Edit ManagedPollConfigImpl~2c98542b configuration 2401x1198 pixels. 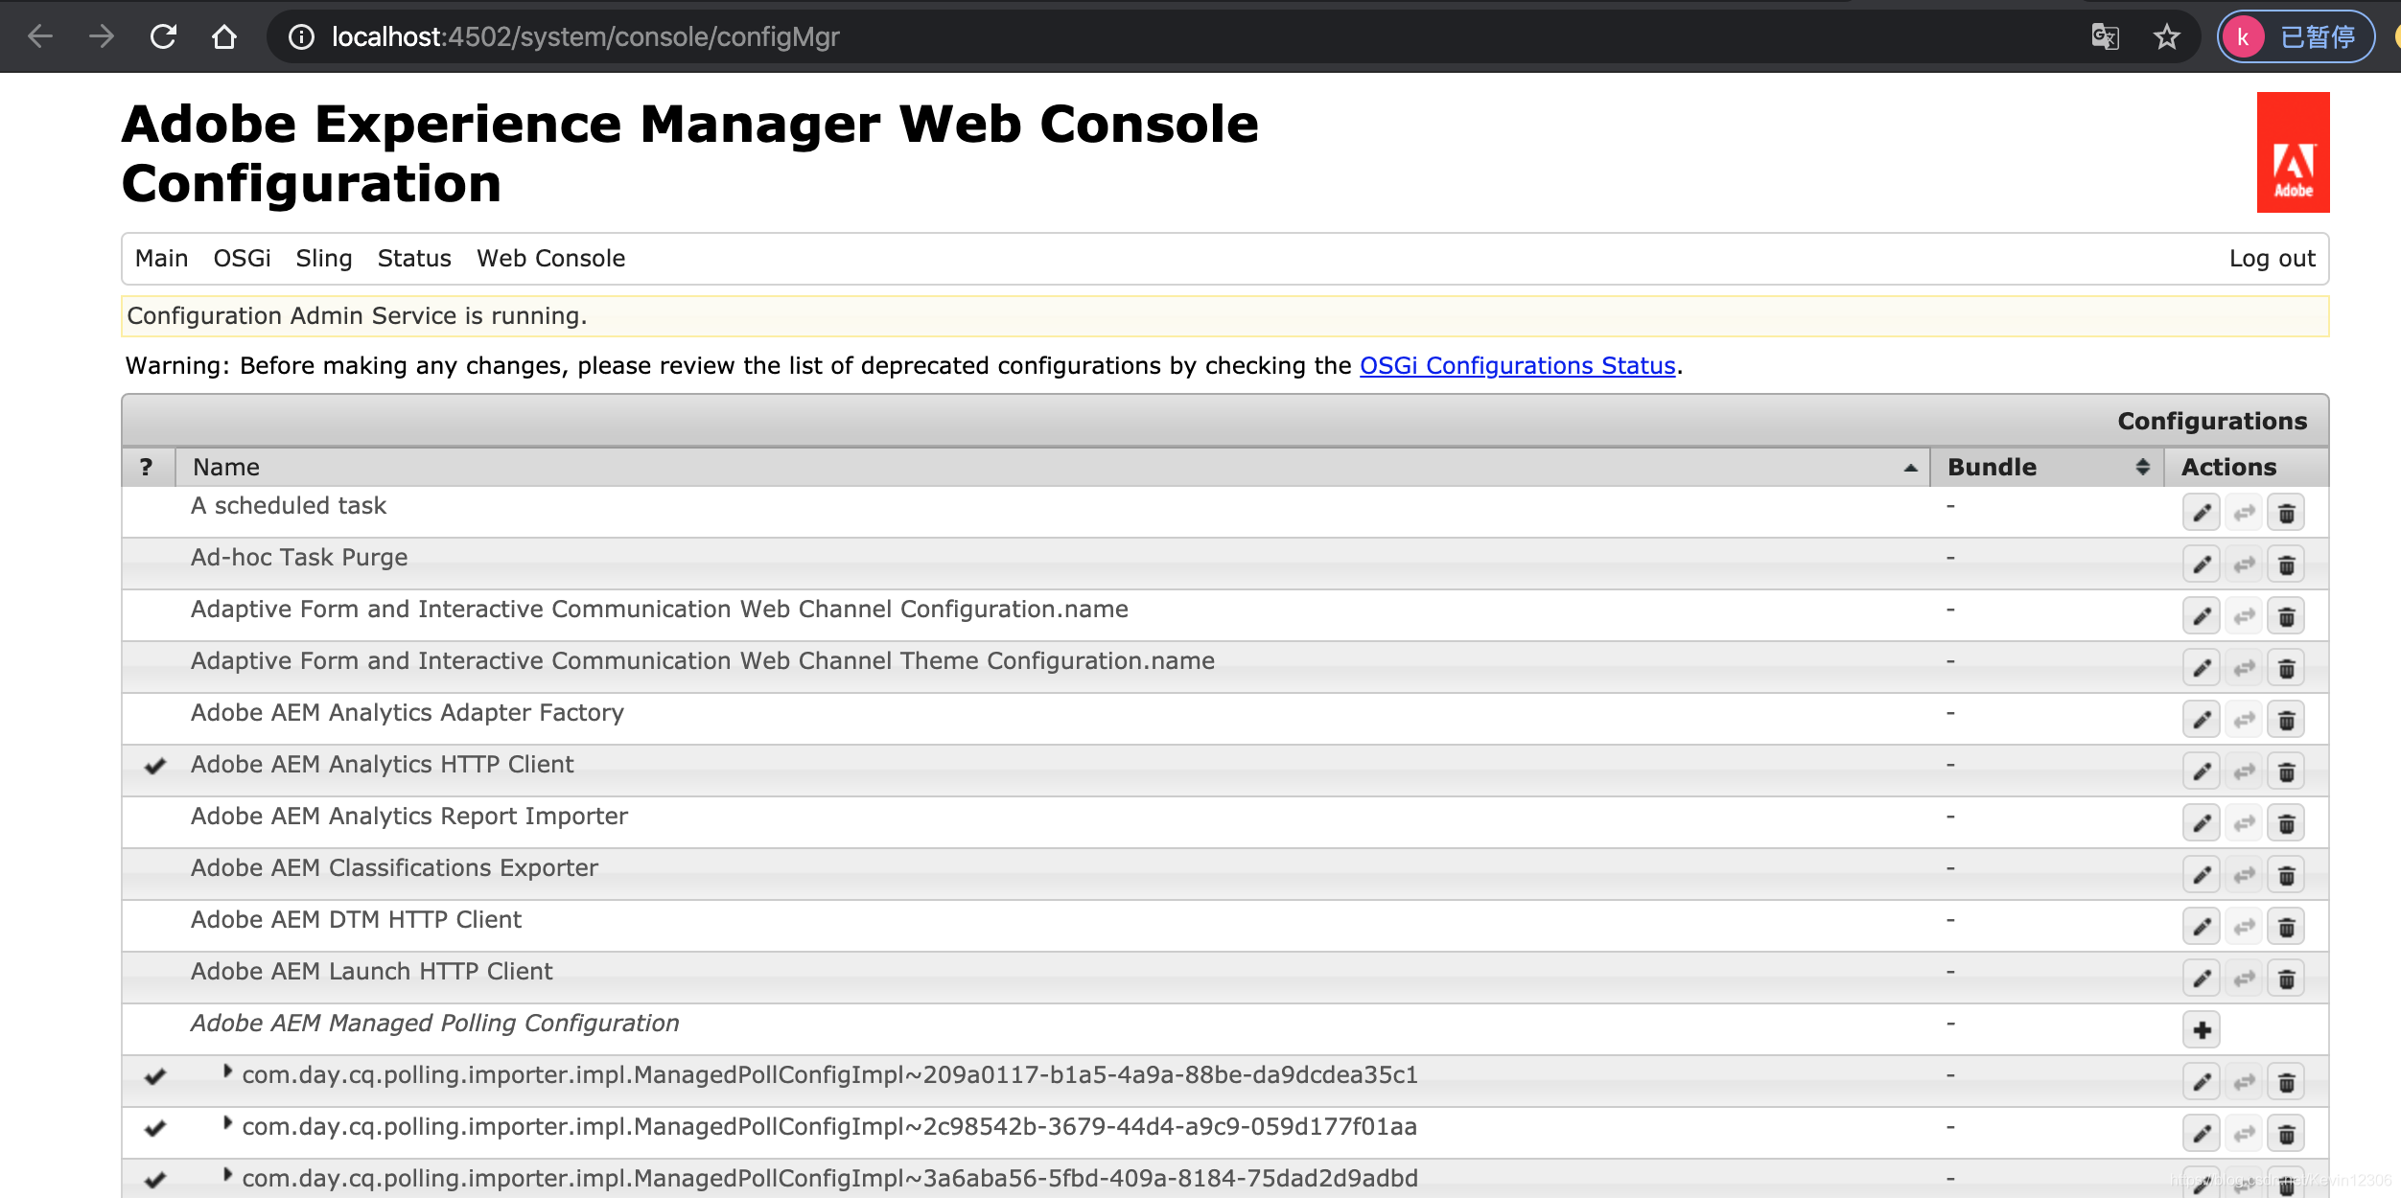coord(2202,1134)
